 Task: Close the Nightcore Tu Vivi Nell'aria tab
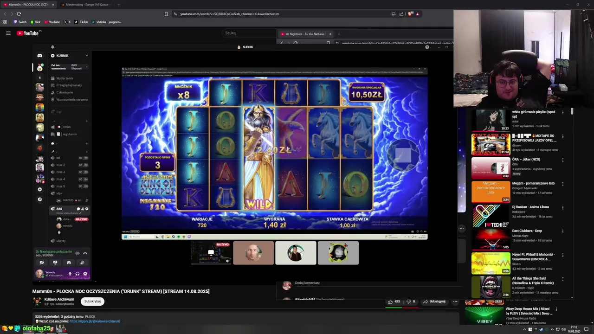tap(330, 34)
